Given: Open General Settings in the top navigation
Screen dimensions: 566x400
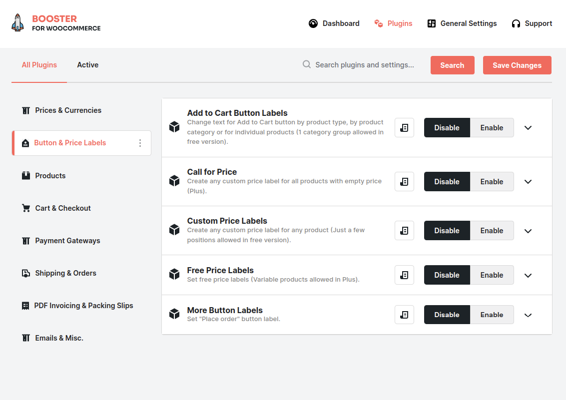Looking at the screenshot, I should pyautogui.click(x=462, y=23).
